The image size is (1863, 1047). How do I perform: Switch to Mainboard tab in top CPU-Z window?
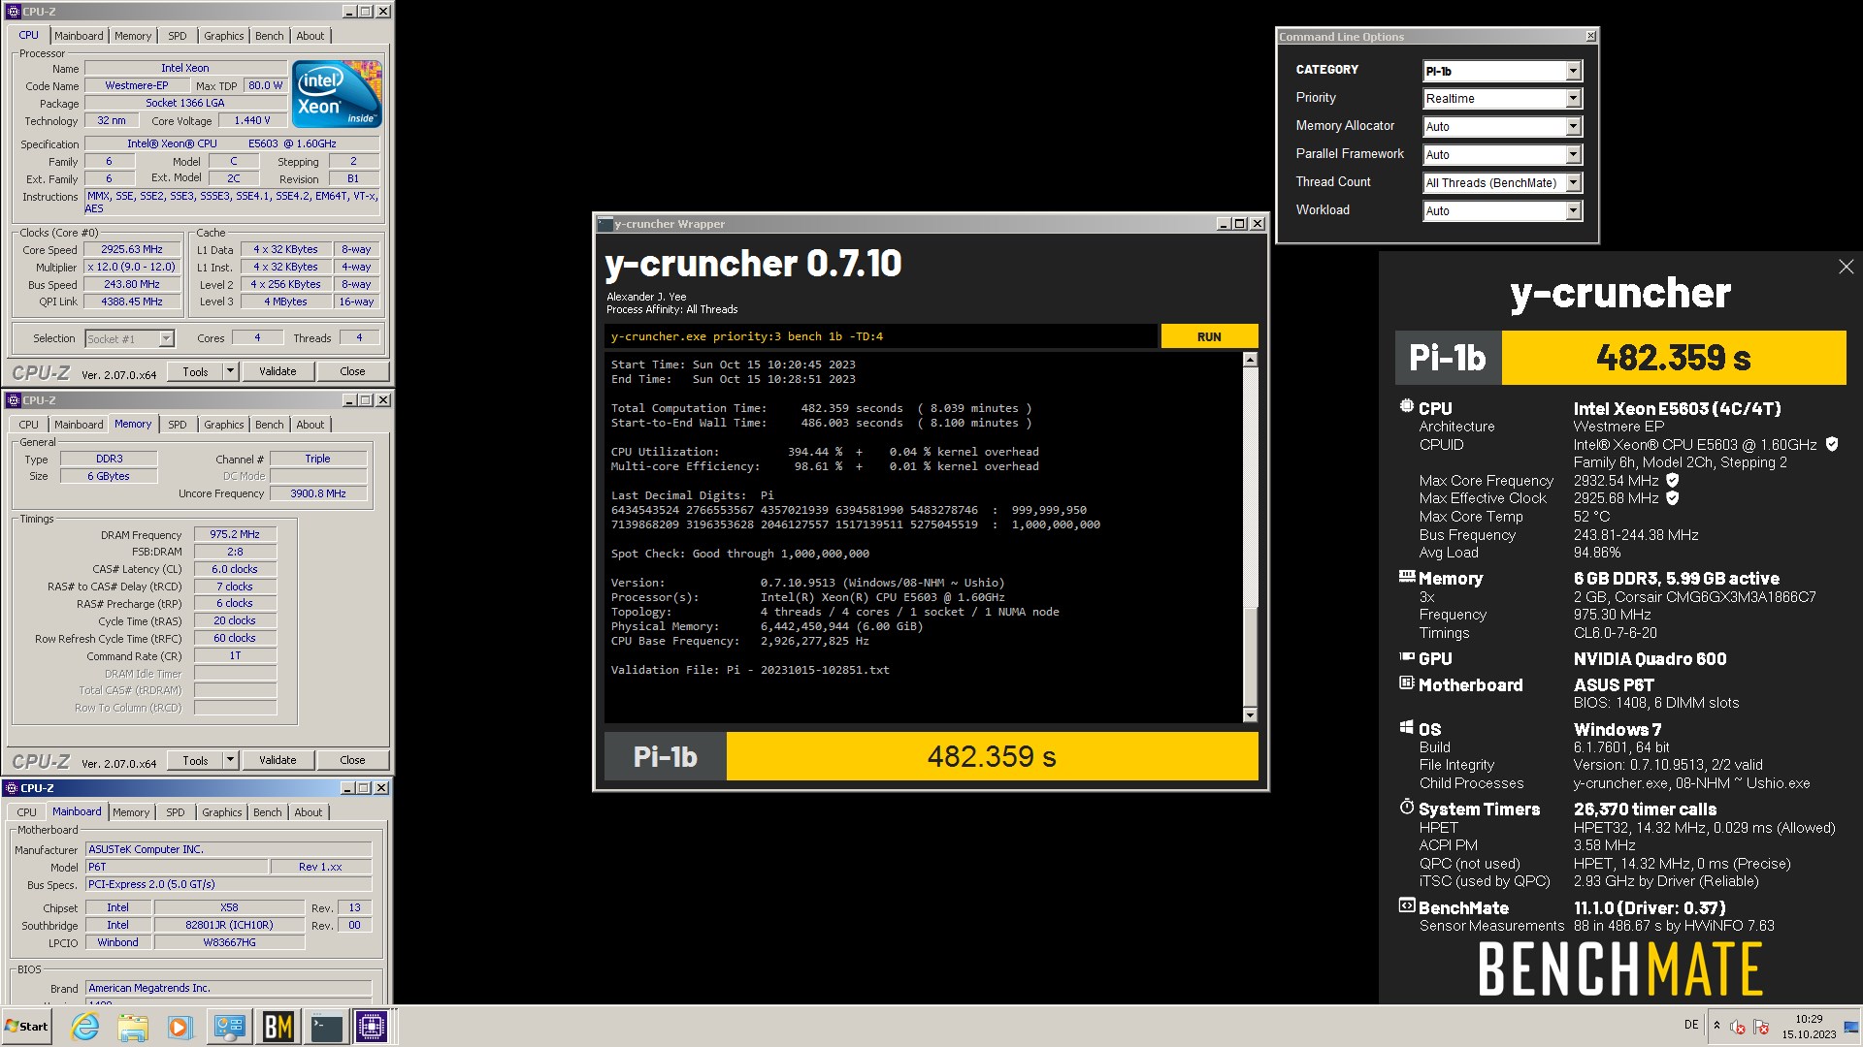[79, 36]
